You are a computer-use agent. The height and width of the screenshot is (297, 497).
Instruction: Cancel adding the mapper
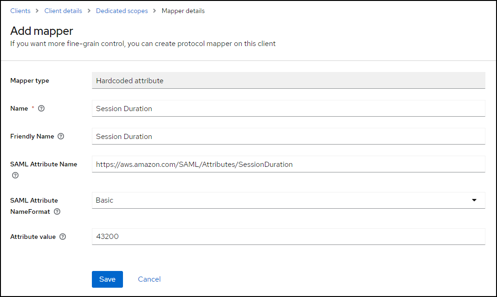[x=149, y=279]
